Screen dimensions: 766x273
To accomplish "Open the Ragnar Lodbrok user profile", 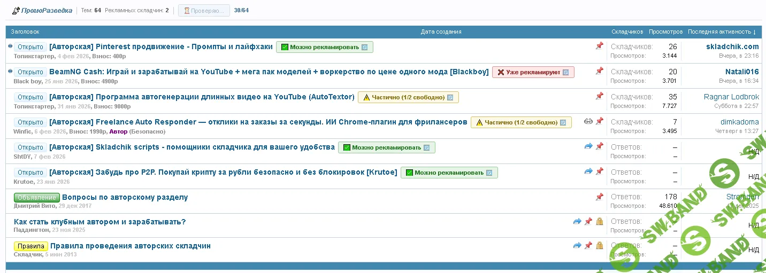I will [731, 97].
